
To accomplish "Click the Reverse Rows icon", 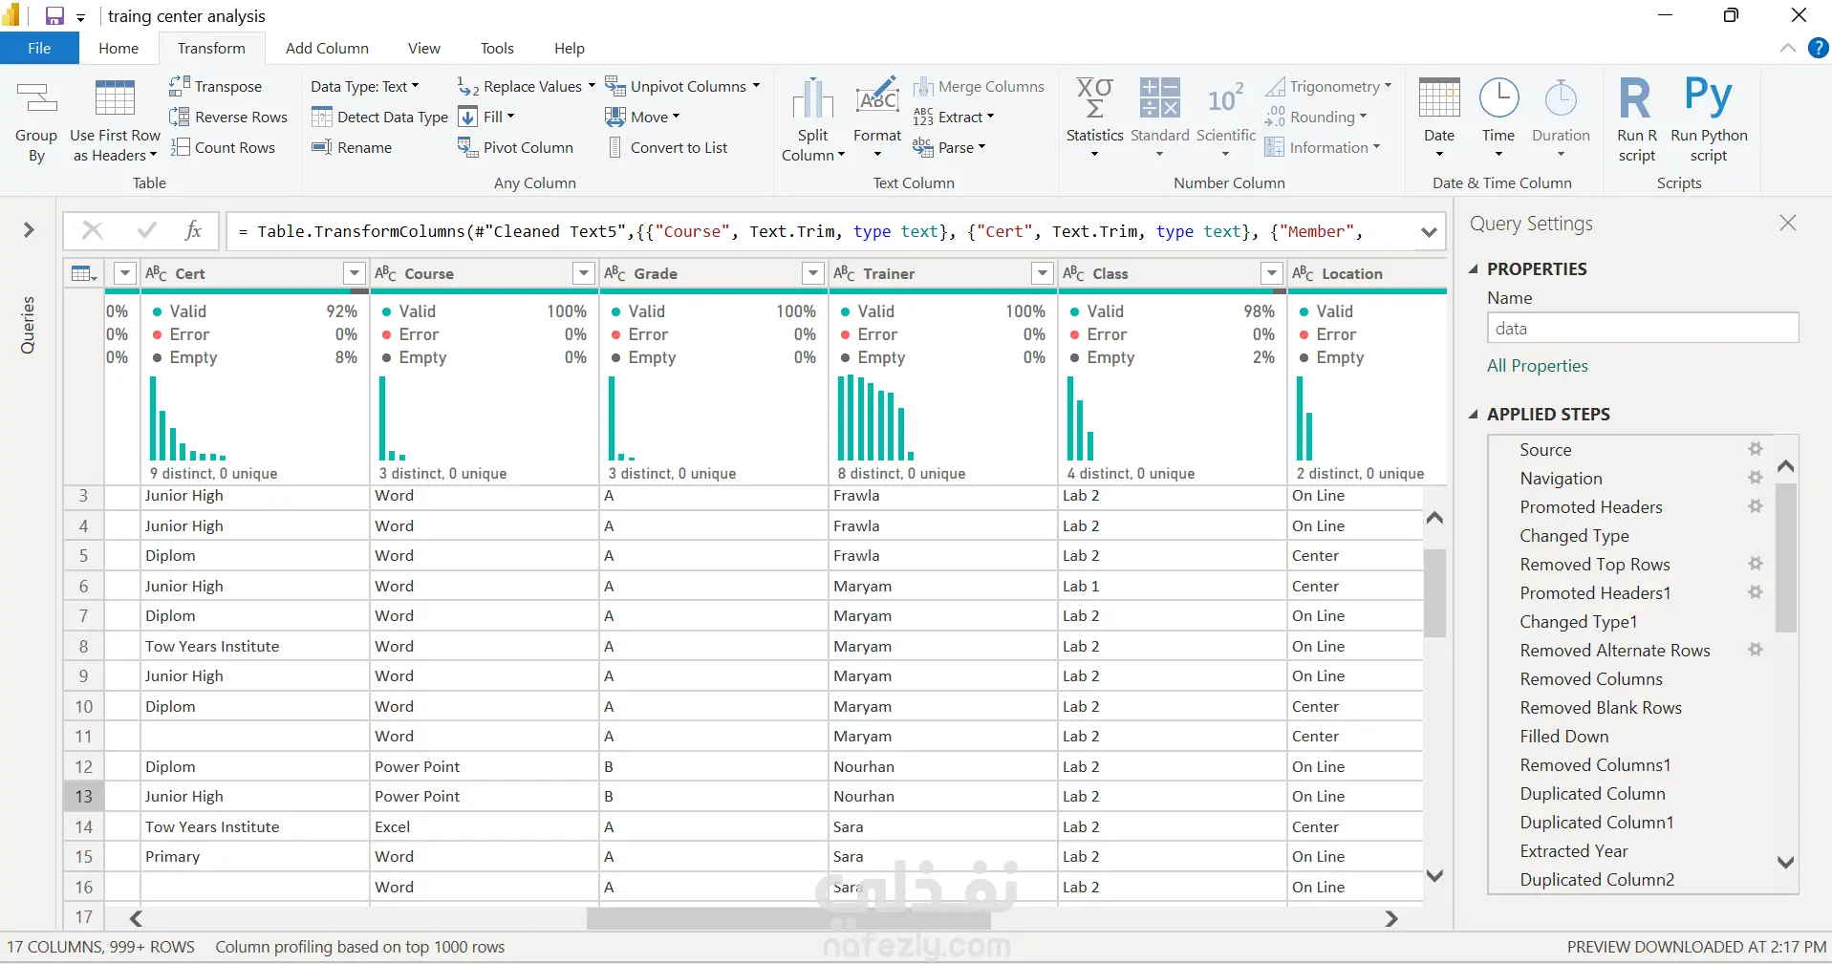I will pyautogui.click(x=179, y=117).
